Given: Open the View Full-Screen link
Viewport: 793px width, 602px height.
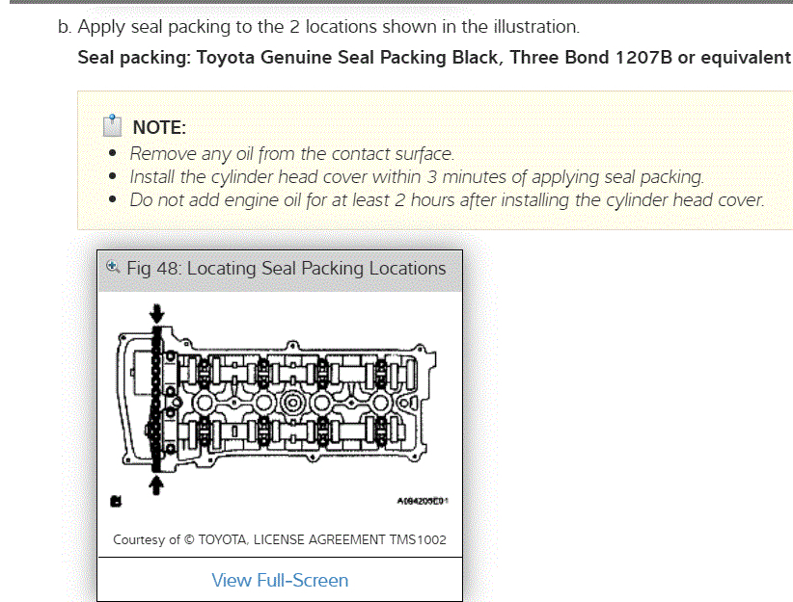Looking at the screenshot, I should coord(280,580).
